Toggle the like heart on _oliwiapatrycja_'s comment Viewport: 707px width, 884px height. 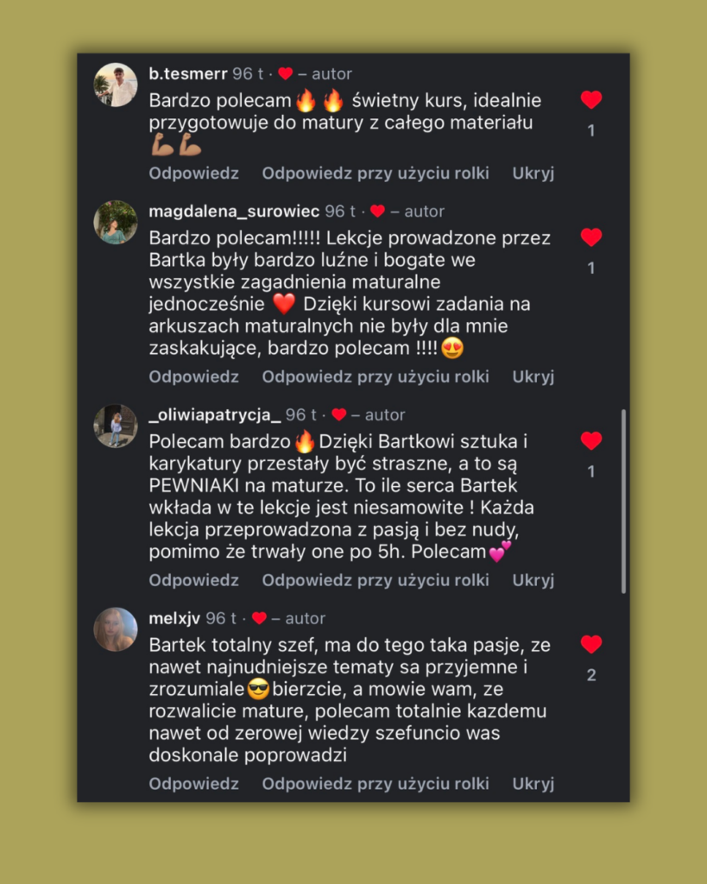591,441
